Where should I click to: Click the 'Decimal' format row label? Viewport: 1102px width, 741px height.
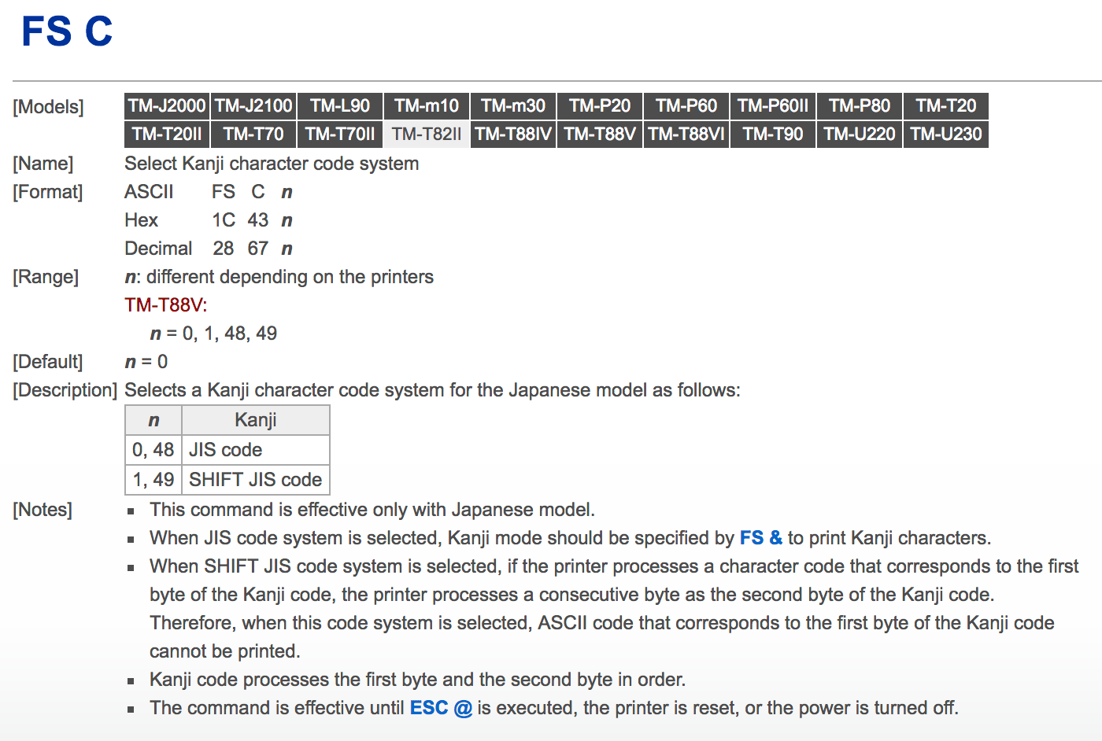tap(158, 249)
